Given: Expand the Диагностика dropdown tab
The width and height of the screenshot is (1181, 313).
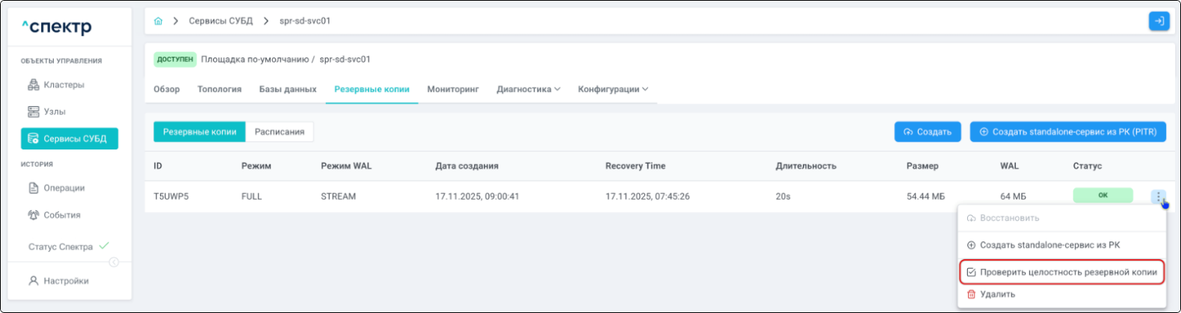Looking at the screenshot, I should (528, 90).
